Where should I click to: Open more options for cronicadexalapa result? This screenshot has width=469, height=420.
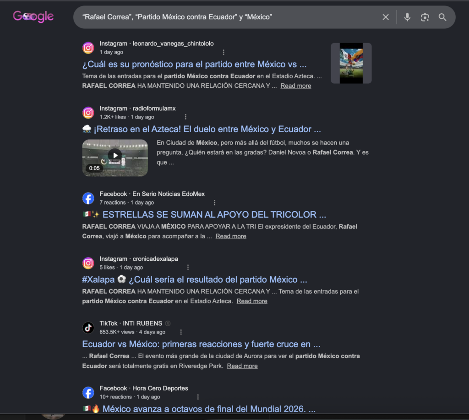[x=188, y=267]
